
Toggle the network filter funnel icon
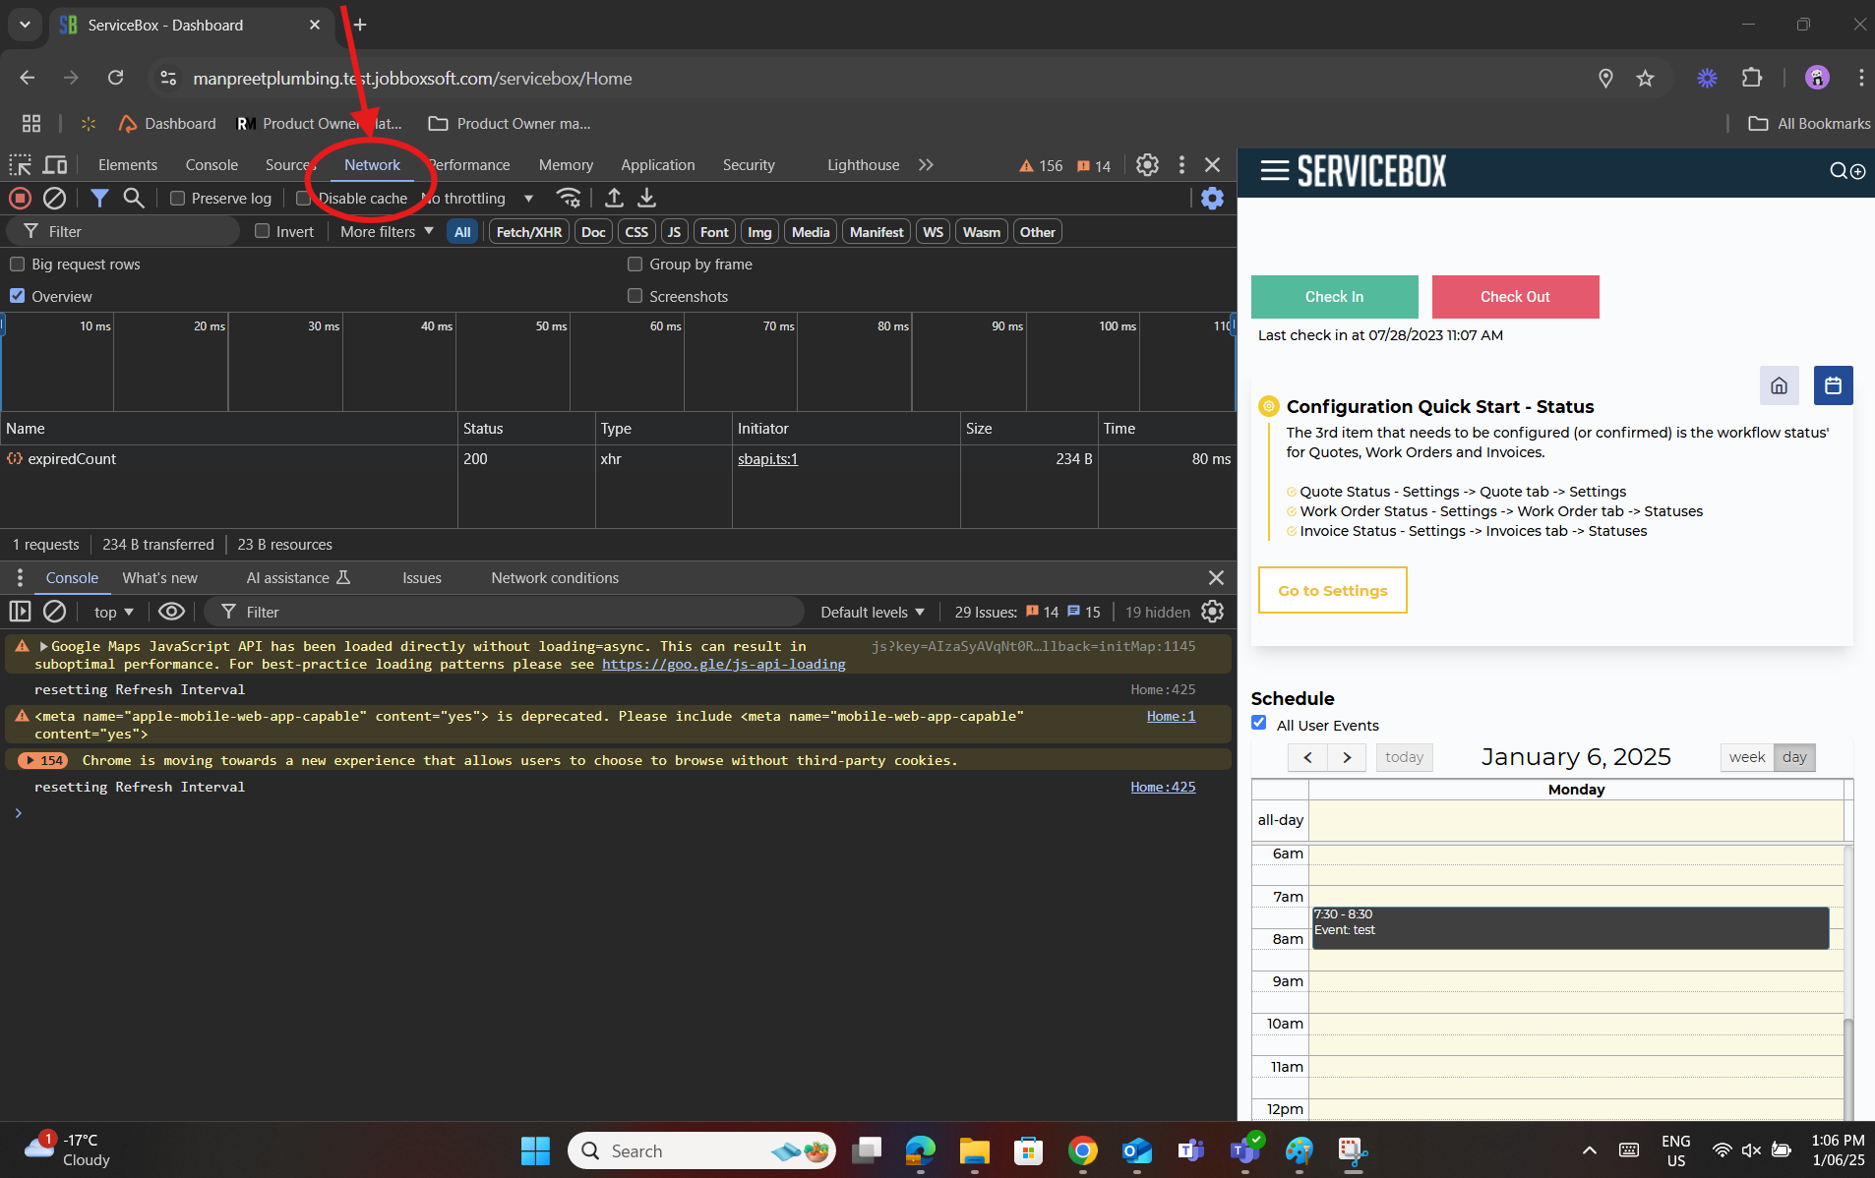click(x=99, y=199)
